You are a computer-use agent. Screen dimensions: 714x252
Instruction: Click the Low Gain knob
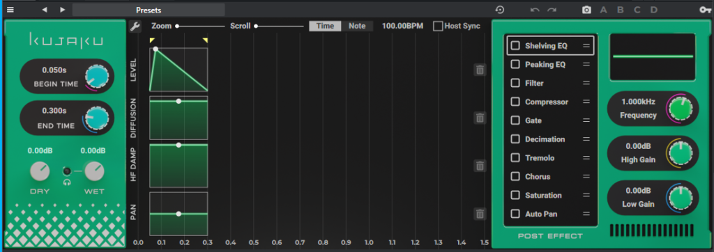(x=681, y=198)
